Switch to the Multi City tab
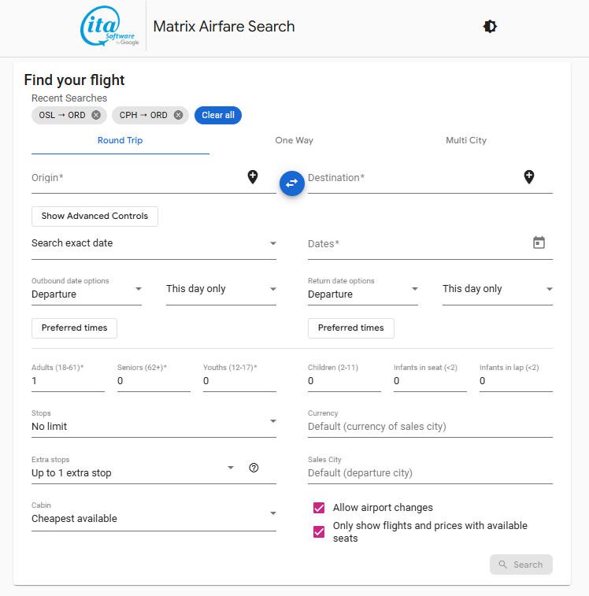The height and width of the screenshot is (596, 589). (x=466, y=141)
